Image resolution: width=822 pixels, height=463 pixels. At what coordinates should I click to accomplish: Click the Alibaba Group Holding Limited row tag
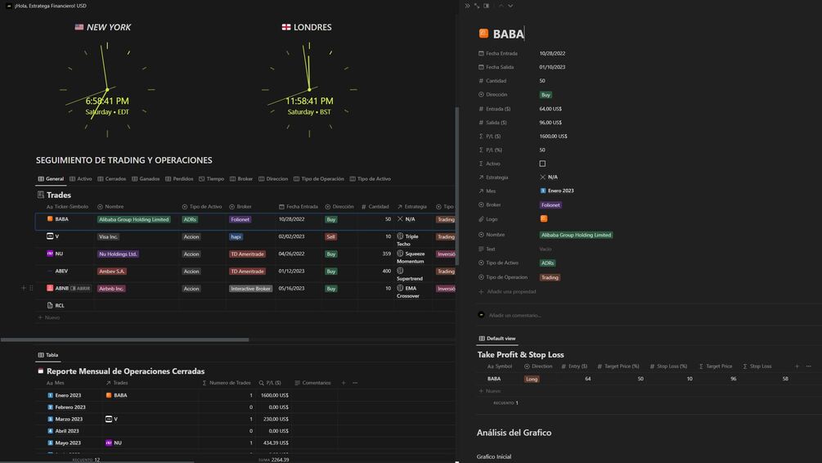(133, 220)
